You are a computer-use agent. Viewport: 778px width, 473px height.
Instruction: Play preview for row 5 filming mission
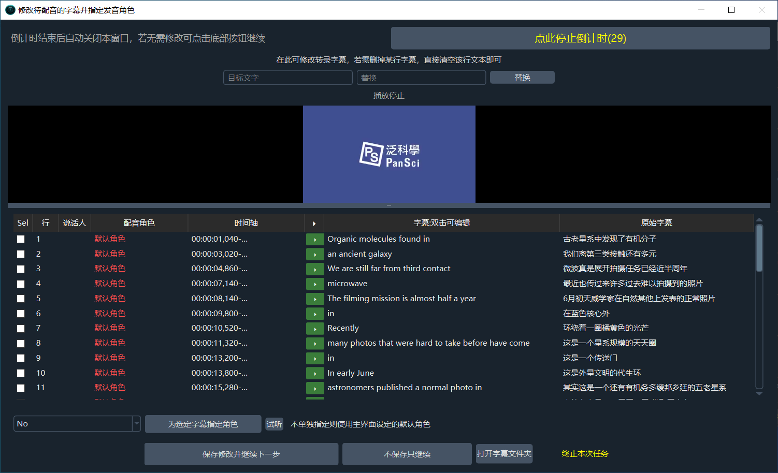[x=315, y=299]
